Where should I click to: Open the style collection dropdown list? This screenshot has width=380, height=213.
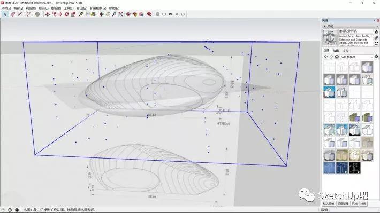tap(356, 57)
